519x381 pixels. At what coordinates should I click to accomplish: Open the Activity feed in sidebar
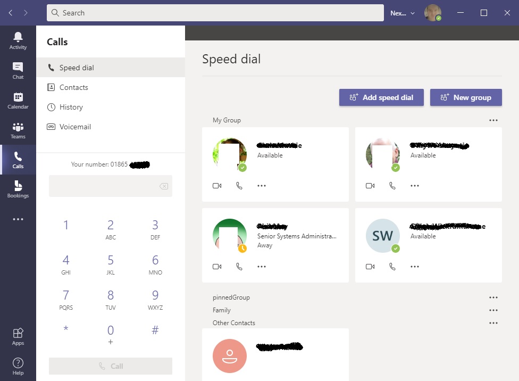(x=18, y=40)
